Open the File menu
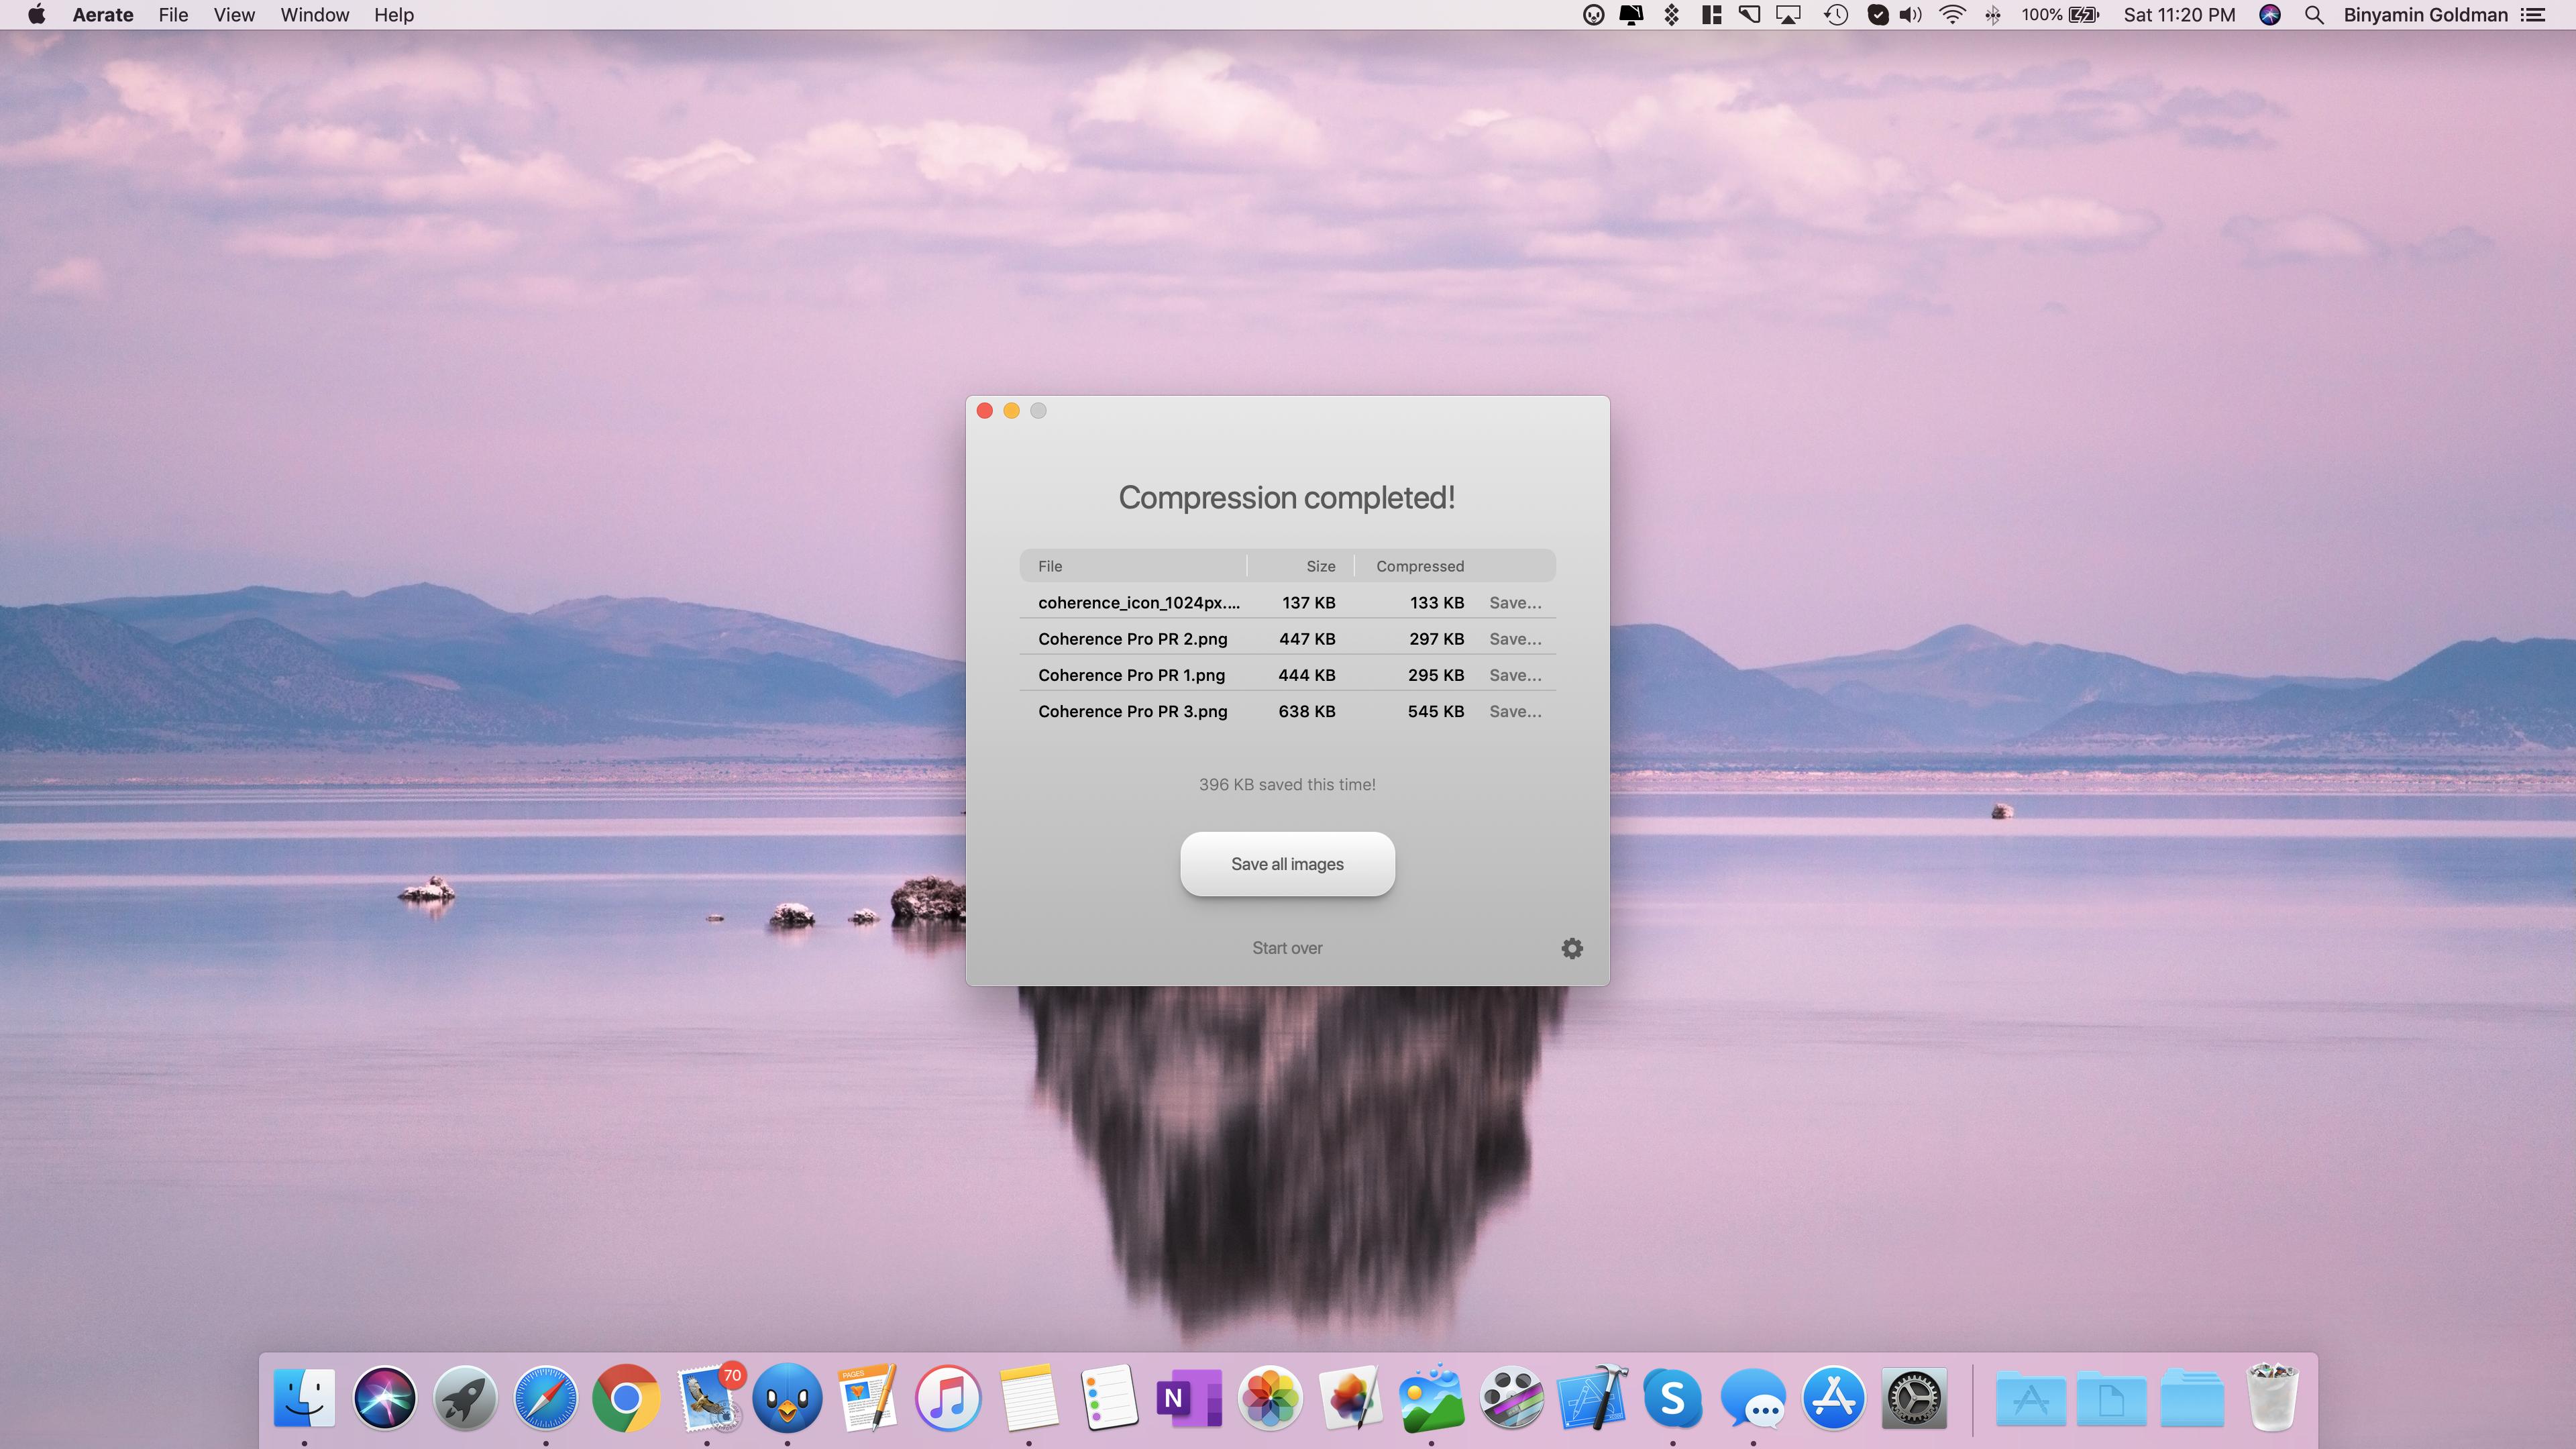The width and height of the screenshot is (2576, 1449). 173,15
